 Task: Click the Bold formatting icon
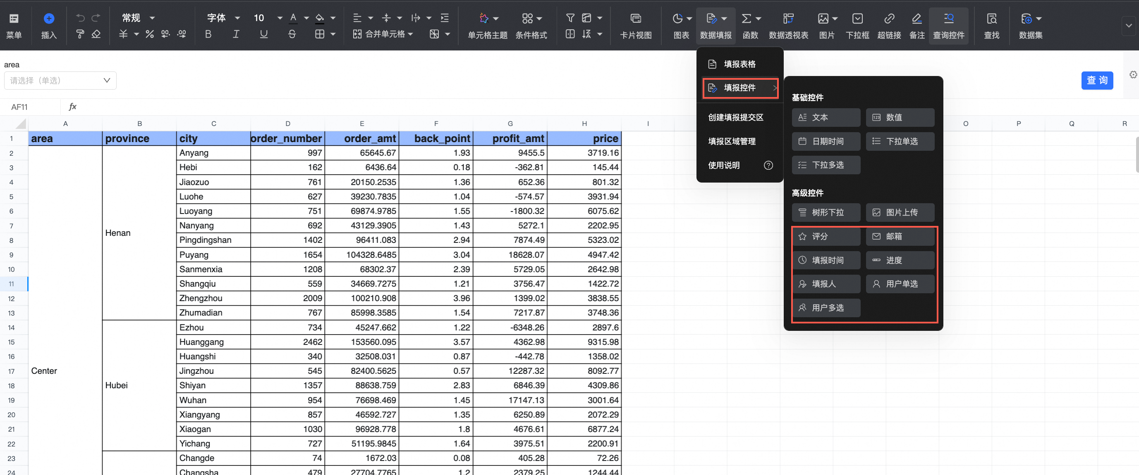208,34
